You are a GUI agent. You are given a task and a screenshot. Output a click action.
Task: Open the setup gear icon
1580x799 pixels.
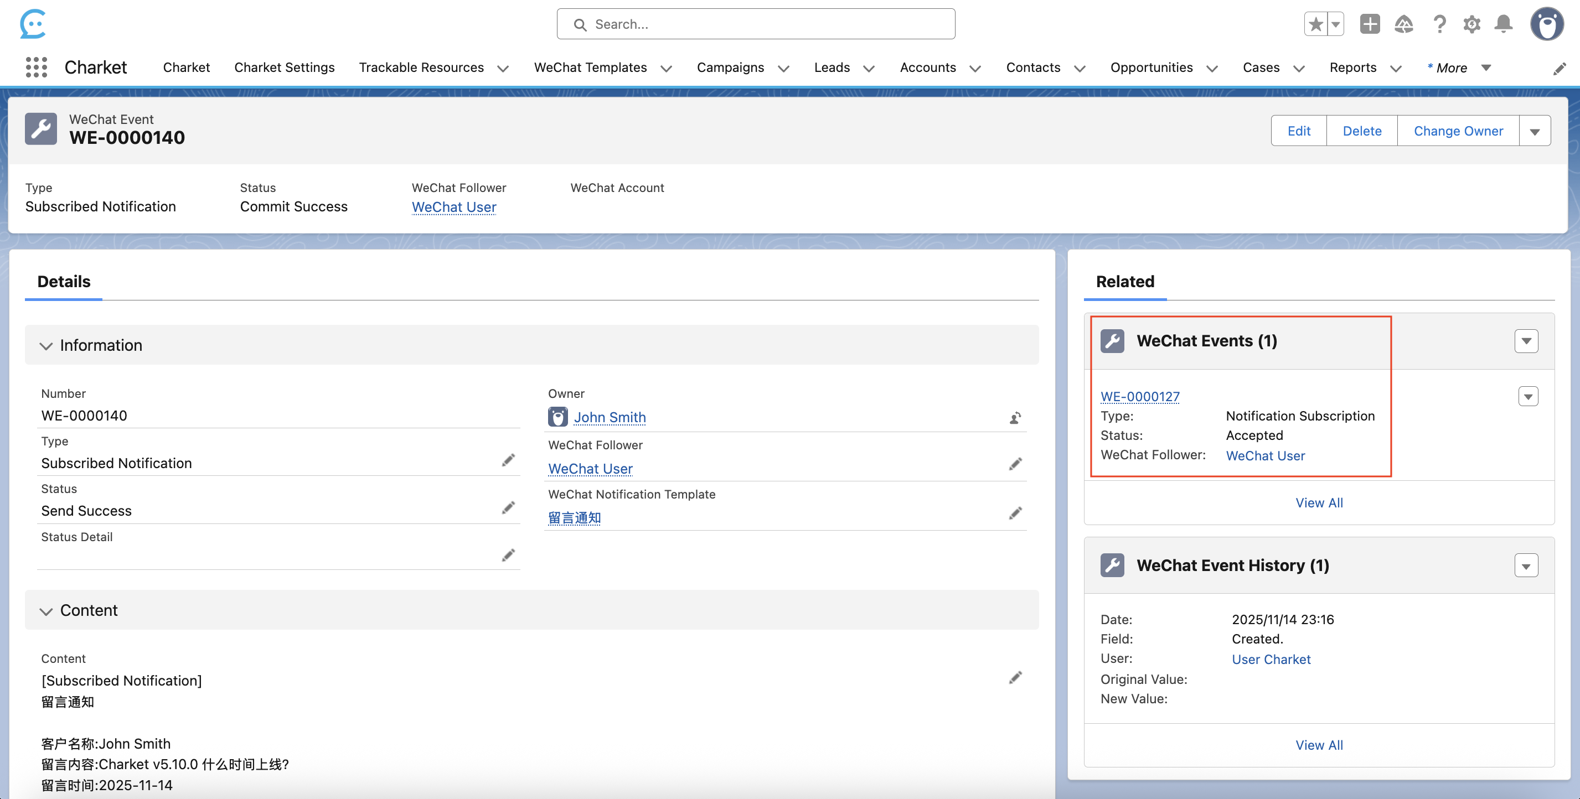pos(1471,24)
